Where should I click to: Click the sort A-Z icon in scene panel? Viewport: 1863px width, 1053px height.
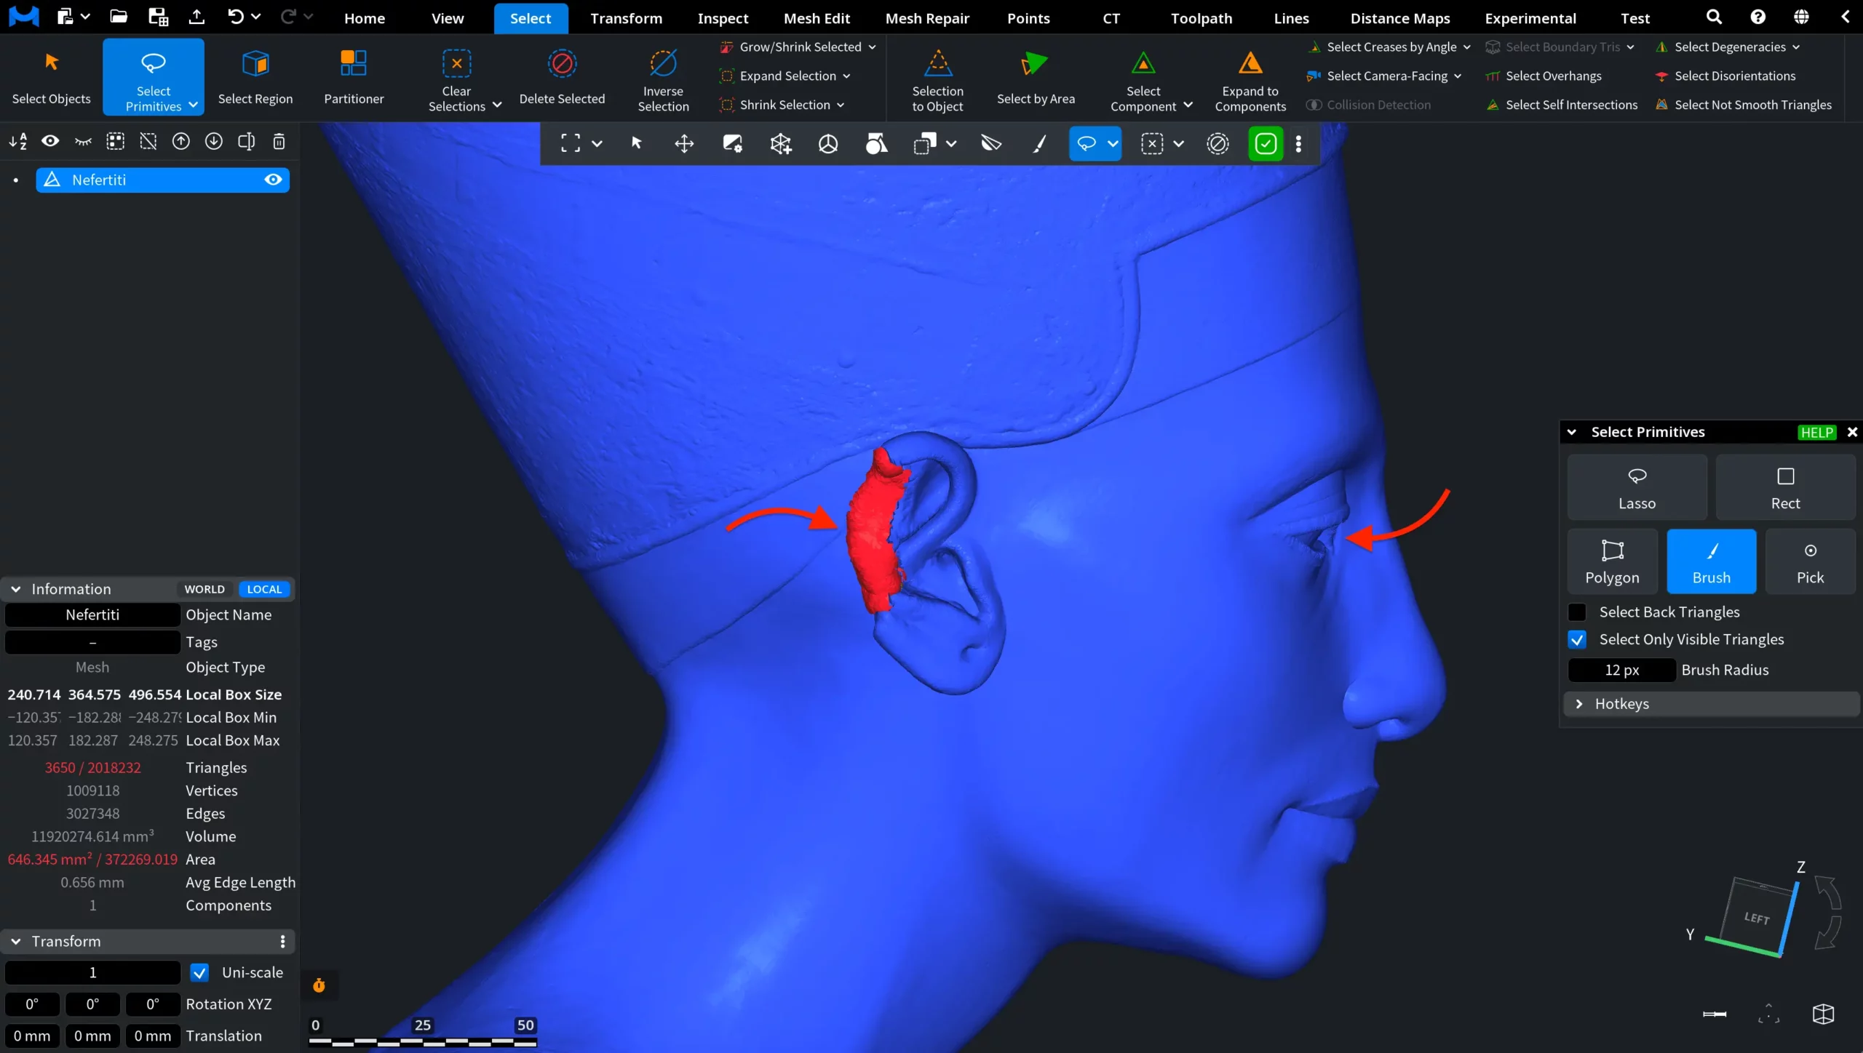tap(17, 141)
